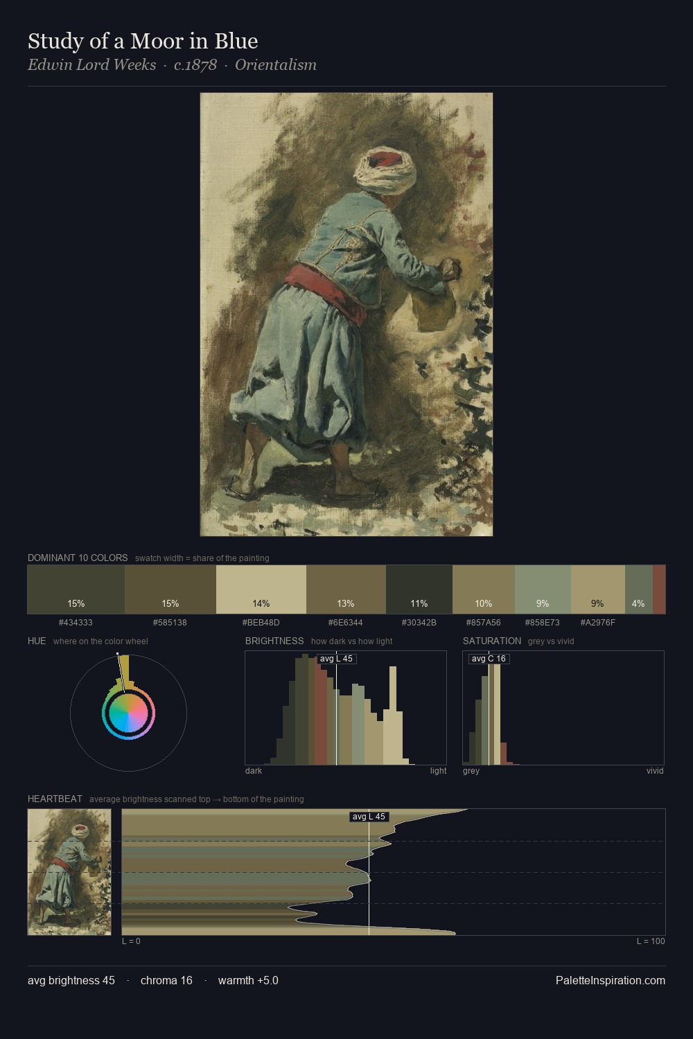Select the #857A56 swatch at 10%
Viewport: 693px width, 1039px height.
click(484, 589)
